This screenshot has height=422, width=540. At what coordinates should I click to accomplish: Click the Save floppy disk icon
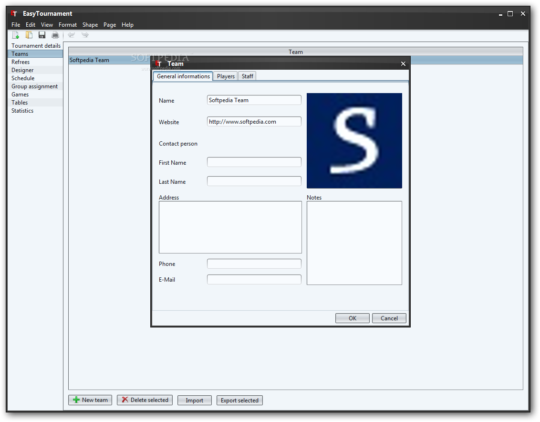coord(42,35)
